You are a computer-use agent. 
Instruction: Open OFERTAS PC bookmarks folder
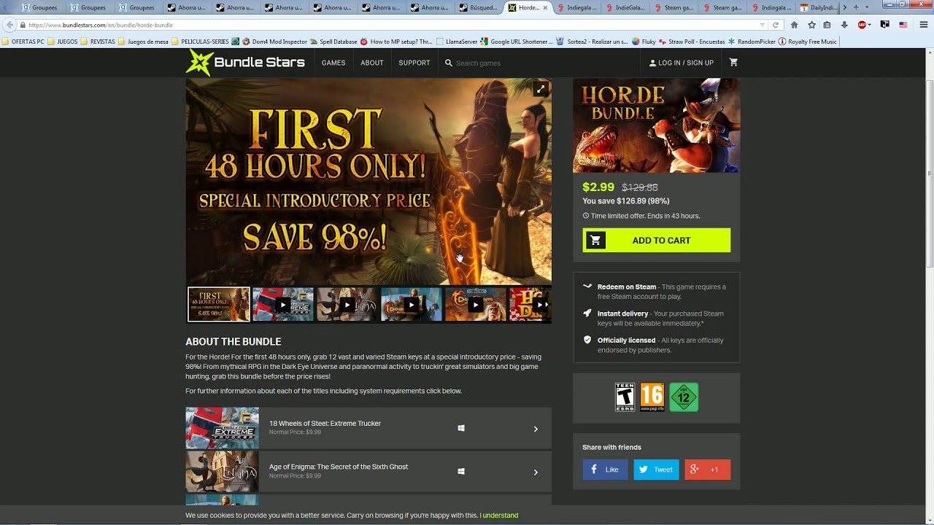pyautogui.click(x=23, y=42)
